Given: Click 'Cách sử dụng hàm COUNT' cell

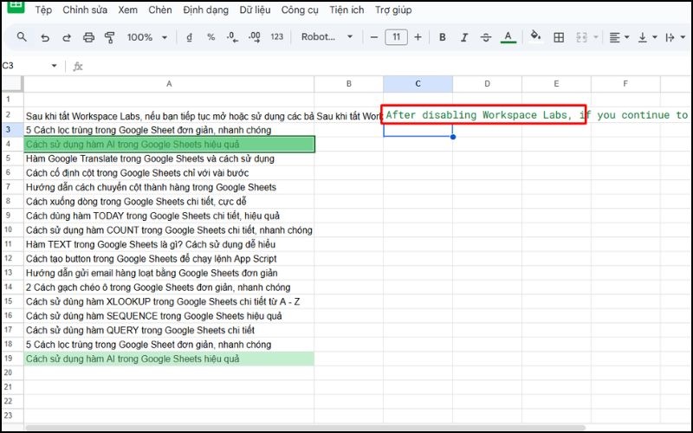Looking at the screenshot, I should [169, 229].
